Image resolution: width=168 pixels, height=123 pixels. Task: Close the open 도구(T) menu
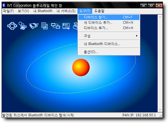click(x=85, y=11)
